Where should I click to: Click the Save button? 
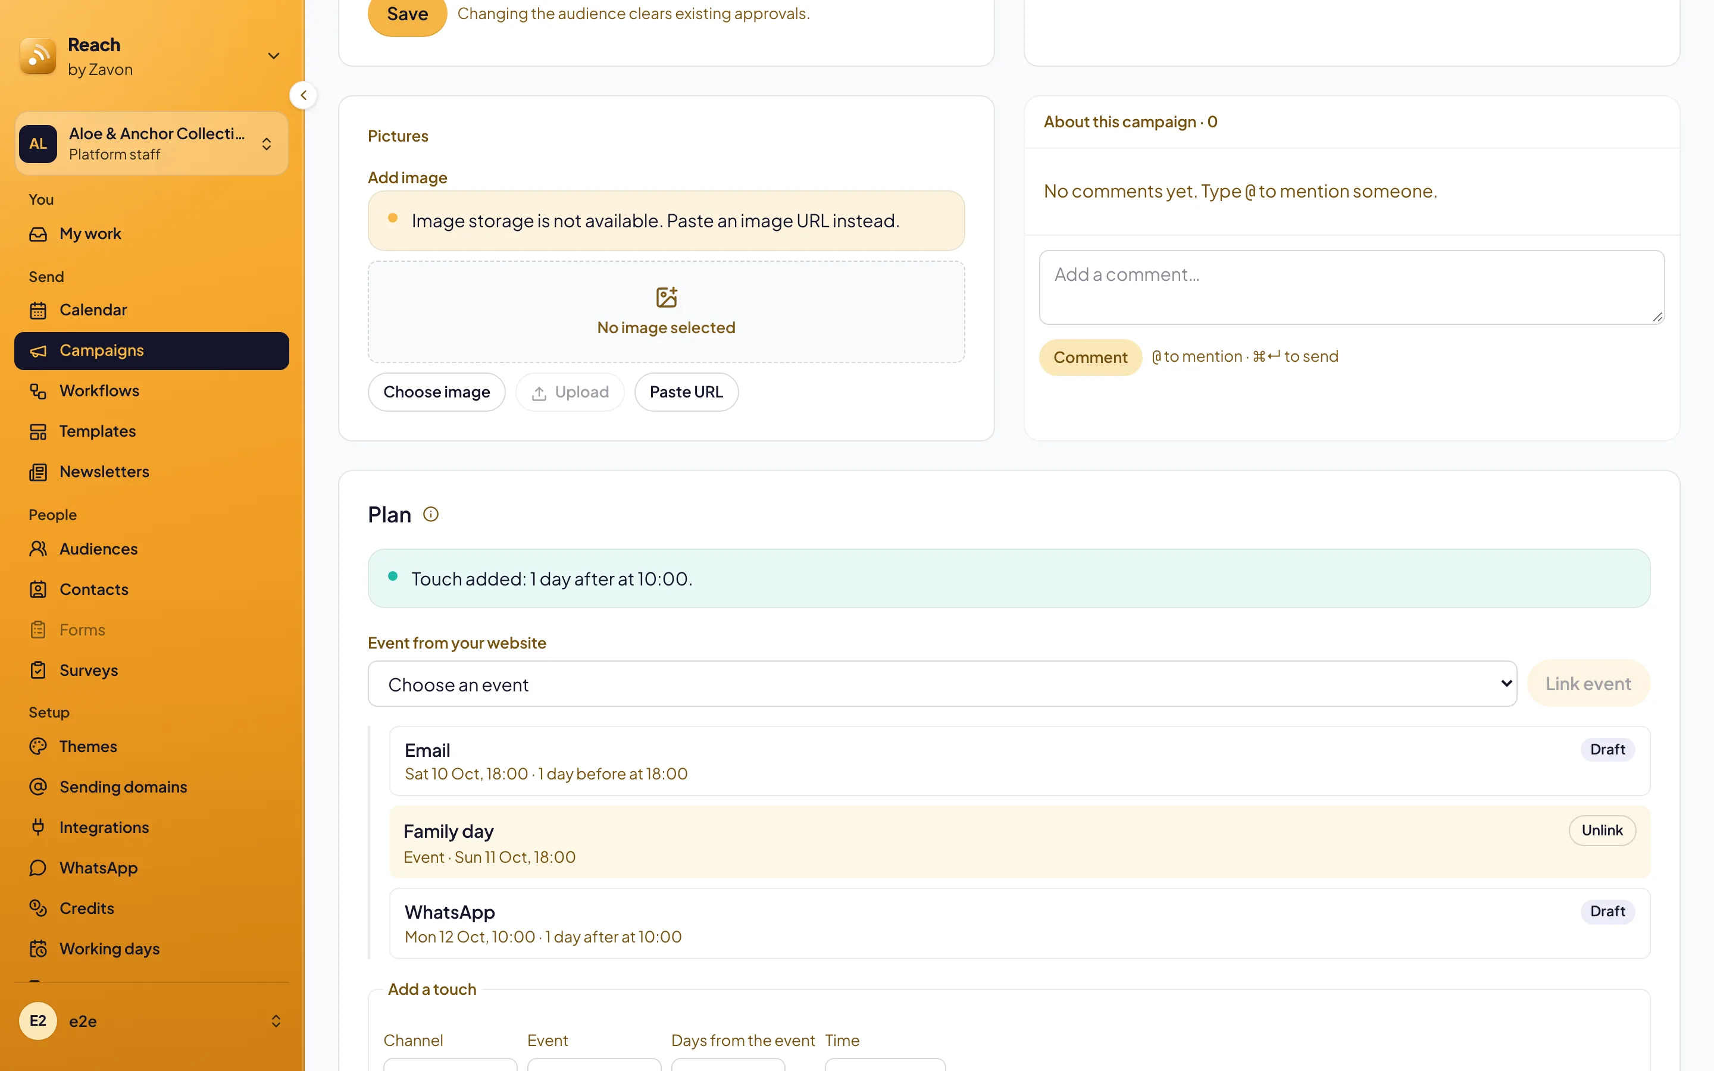[x=407, y=14]
